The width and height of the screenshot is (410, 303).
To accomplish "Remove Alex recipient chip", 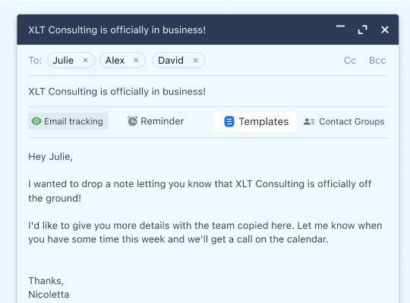I will click(136, 61).
